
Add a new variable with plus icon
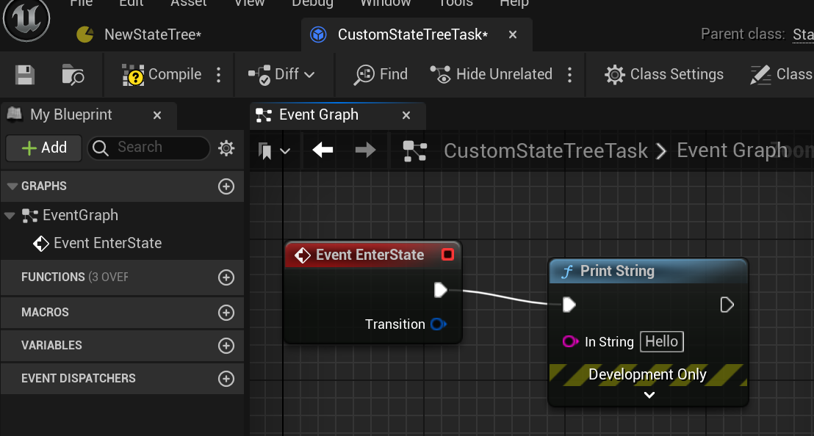coord(226,346)
